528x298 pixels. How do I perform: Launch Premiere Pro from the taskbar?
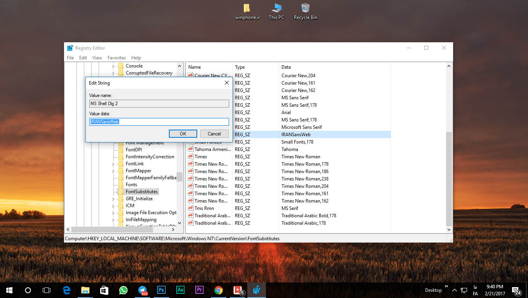coord(200,290)
